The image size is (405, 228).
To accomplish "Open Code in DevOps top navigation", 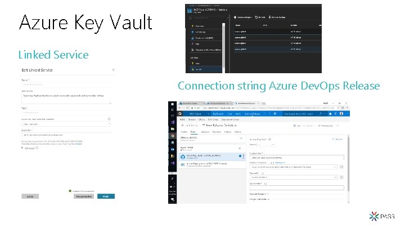I will pyautogui.click(x=229, y=114).
